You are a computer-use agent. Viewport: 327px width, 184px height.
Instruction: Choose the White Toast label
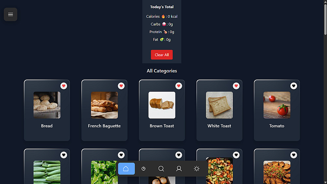[219, 126]
